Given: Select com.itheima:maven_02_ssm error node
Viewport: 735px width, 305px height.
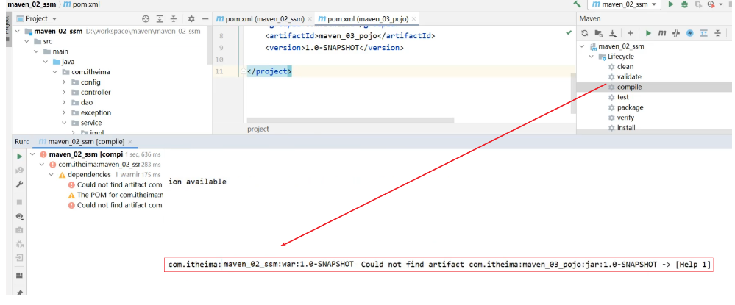Looking at the screenshot, I should [99, 165].
